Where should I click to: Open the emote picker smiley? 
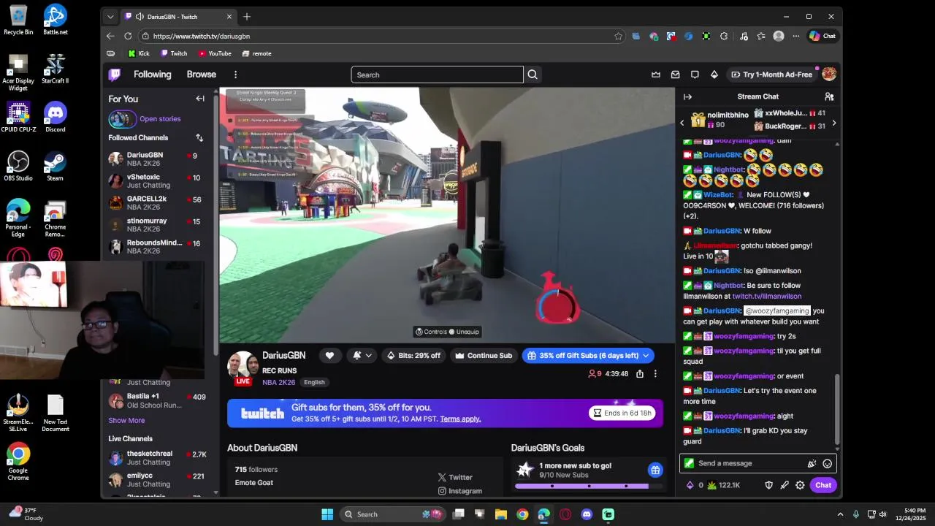[828, 463]
